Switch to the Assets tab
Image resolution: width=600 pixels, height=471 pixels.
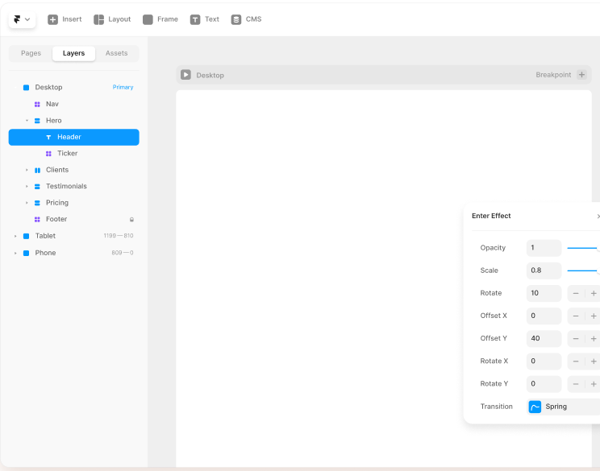[x=116, y=53]
